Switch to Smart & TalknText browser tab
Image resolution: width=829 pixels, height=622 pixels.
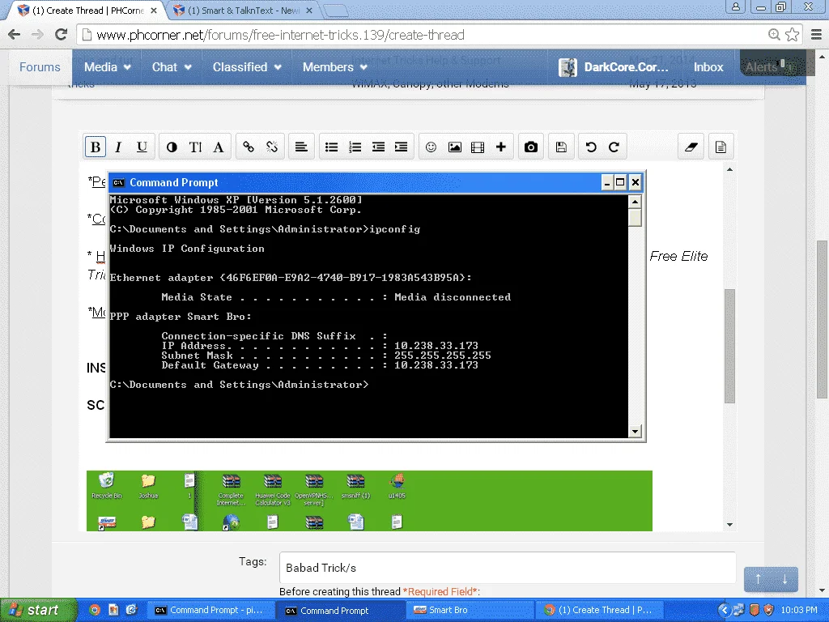pyautogui.click(x=243, y=10)
